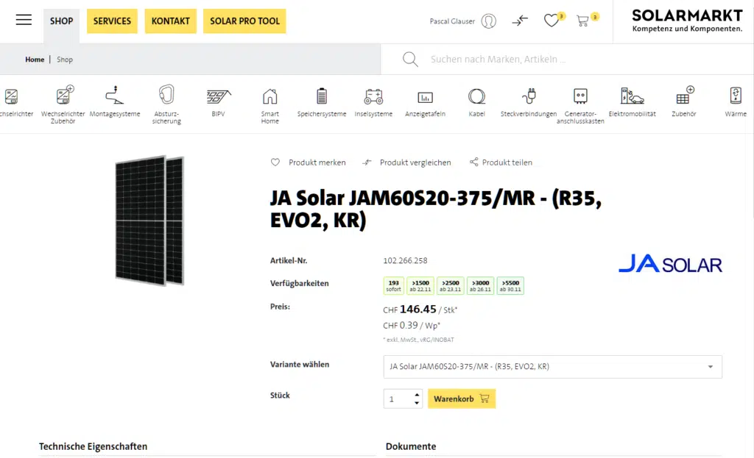
Task: Click the search magnifier icon
Action: click(x=410, y=60)
